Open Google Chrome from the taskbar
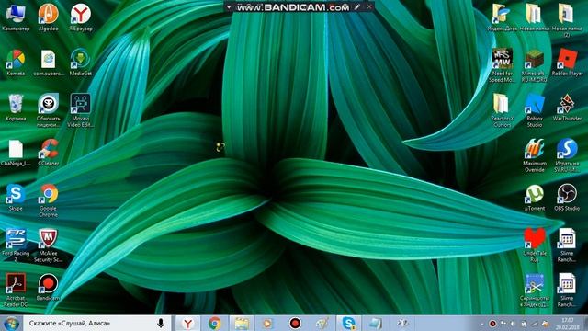This screenshot has height=331, width=588. pyautogui.click(x=215, y=323)
